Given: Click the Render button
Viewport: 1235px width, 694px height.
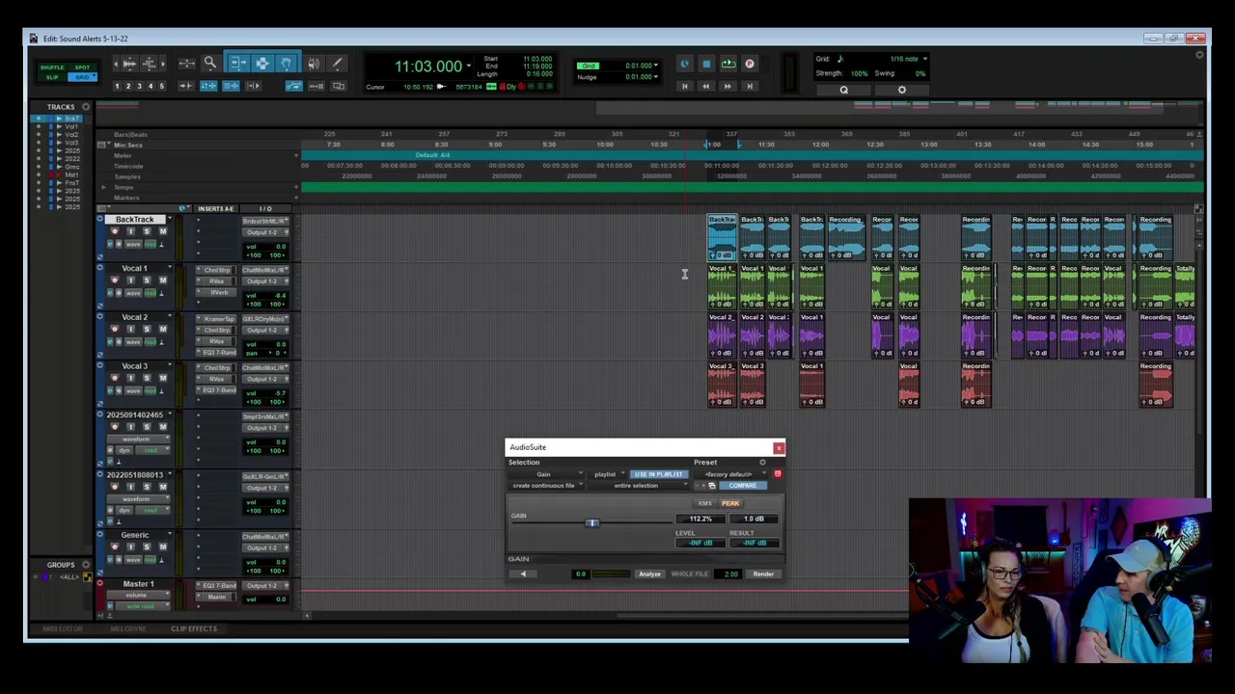Looking at the screenshot, I should point(763,574).
